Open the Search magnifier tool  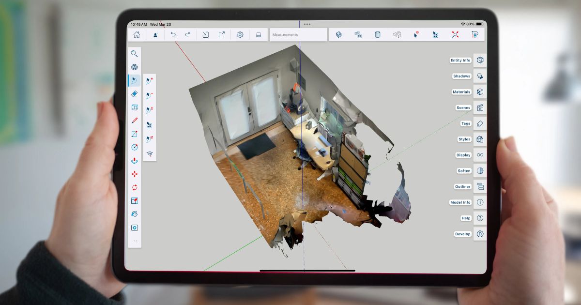coord(135,54)
